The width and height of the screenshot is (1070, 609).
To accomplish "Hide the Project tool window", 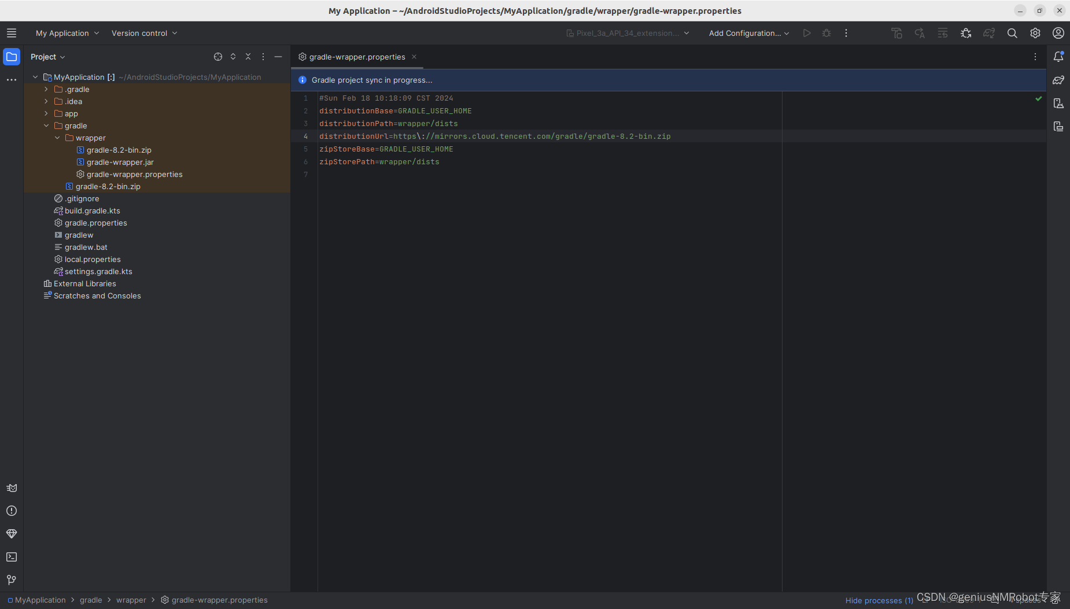I will (279, 57).
